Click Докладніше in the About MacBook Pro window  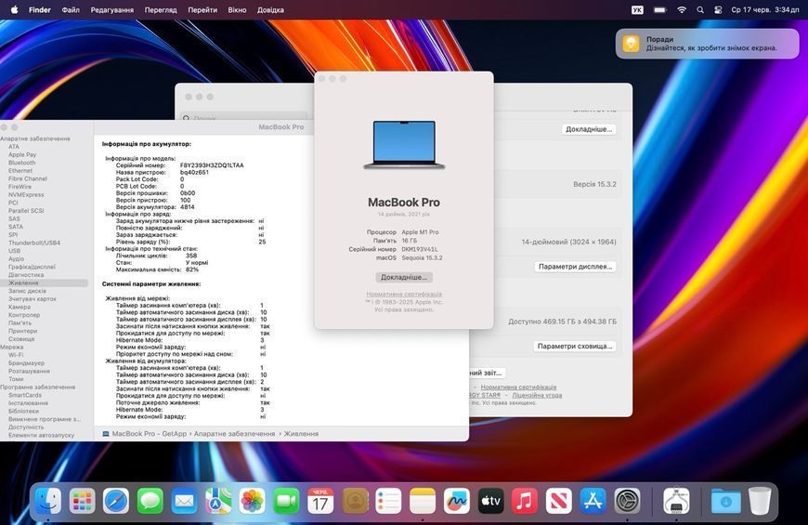coord(404,277)
